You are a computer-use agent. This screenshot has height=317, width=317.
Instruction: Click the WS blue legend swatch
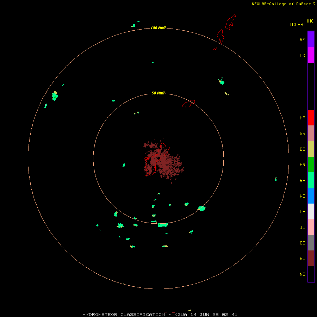311,196
